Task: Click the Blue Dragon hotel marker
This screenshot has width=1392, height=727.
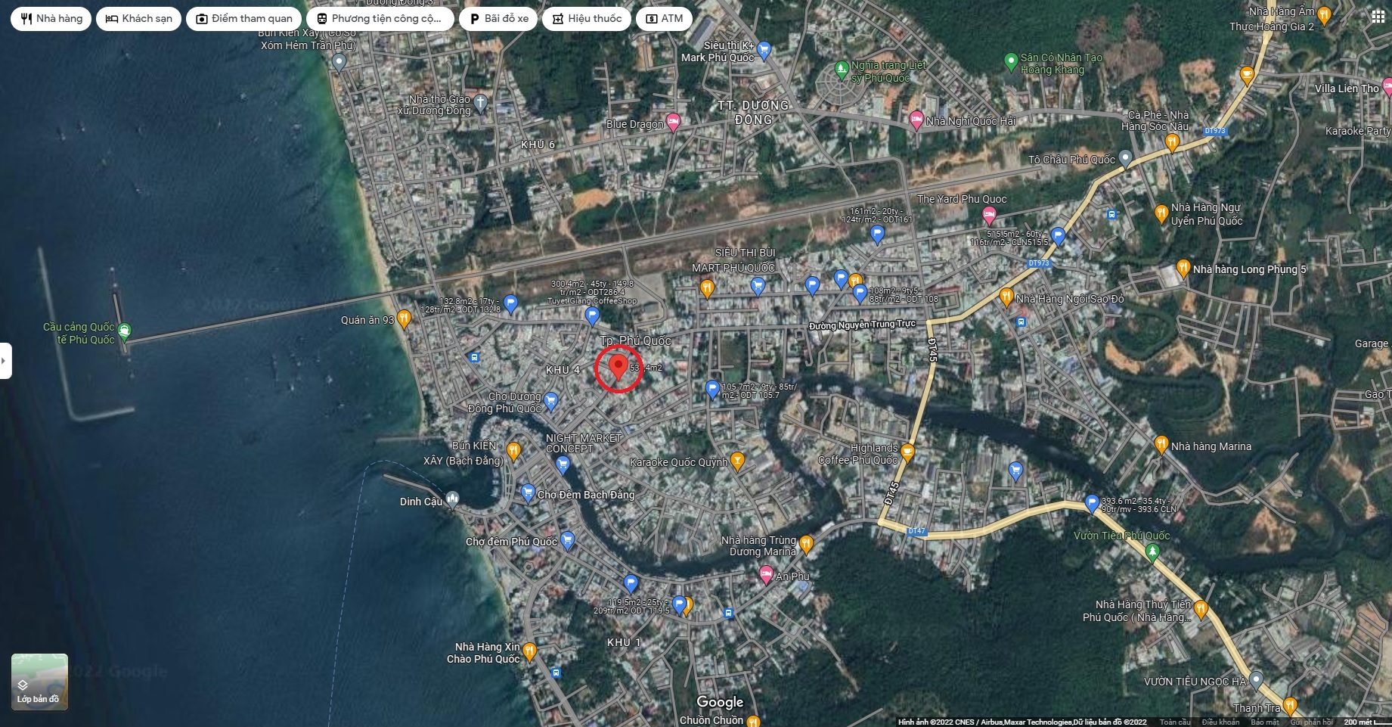Action: click(x=673, y=123)
